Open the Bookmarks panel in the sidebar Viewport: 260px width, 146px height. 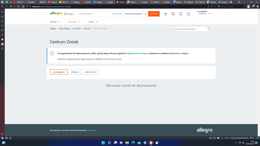[x=2, y=12]
